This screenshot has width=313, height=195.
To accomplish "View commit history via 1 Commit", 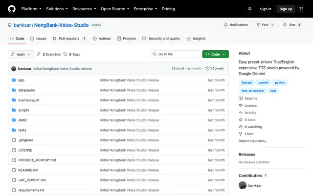I will (214, 68).
